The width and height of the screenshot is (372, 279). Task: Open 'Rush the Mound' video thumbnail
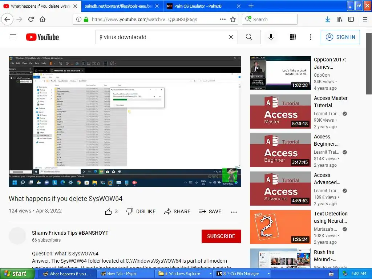point(280,258)
